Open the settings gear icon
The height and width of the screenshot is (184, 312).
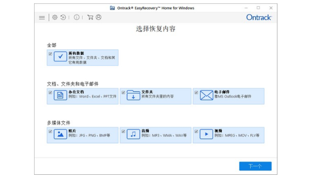(55, 17)
